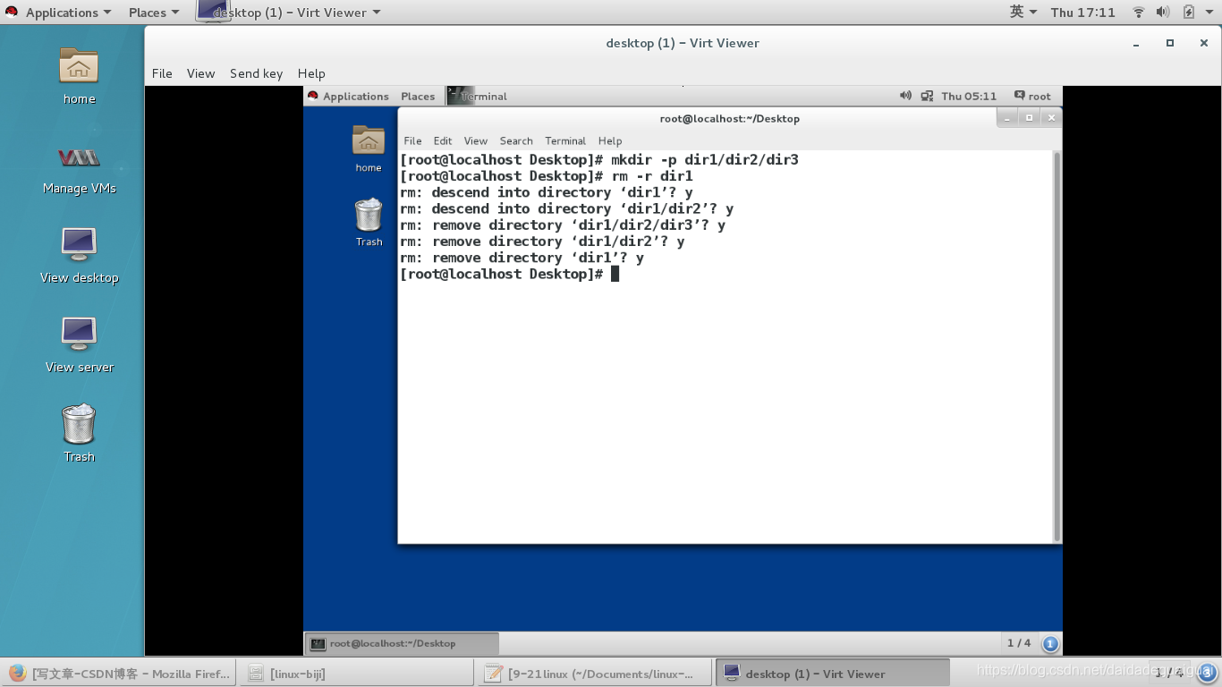This screenshot has width=1222, height=687.
Task: Click the host Wi-Fi network icon
Action: pos(1139,12)
